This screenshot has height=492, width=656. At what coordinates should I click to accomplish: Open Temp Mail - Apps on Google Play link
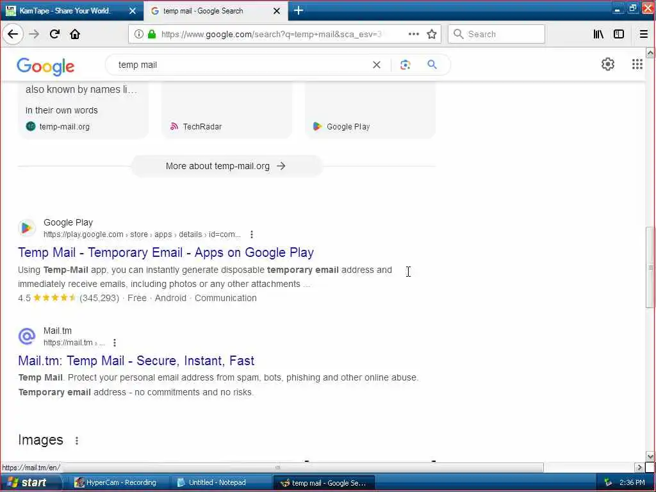(166, 252)
